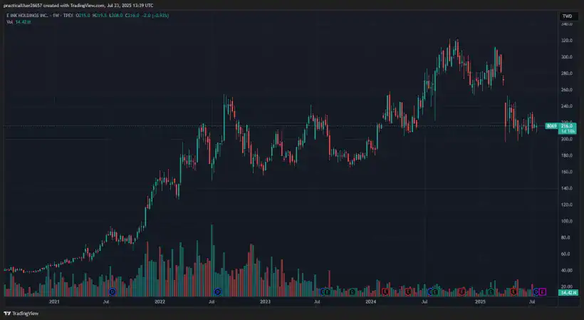
Task: Select the Vol indicator label in the legend
Action: pyautogui.click(x=10, y=22)
